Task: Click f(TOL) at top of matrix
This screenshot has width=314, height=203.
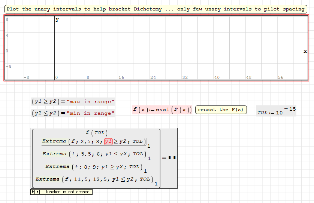Action: [x=97, y=133]
